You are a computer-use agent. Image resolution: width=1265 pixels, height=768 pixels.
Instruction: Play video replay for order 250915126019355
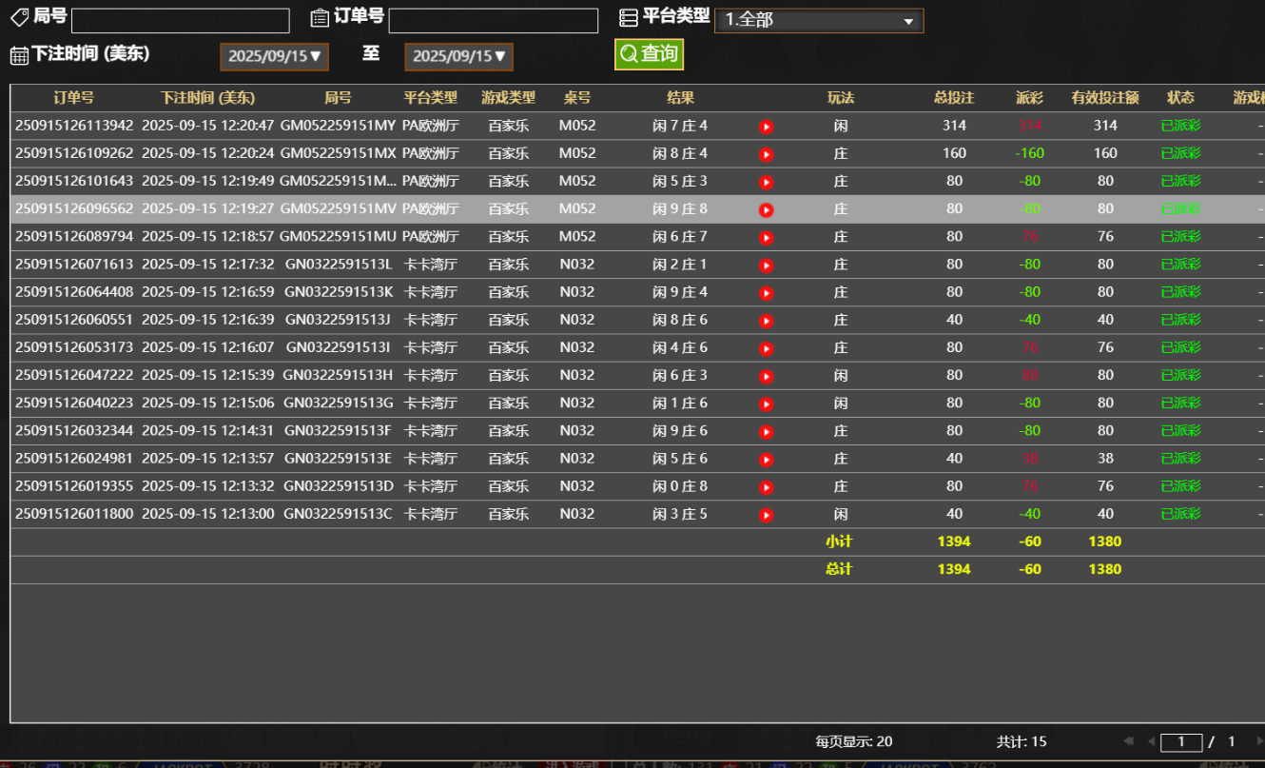767,487
